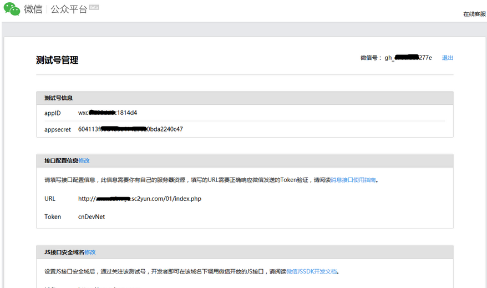Viewport: 487px width, 288px height.
Task: Click the appID value ending 1814d4
Action: point(108,113)
